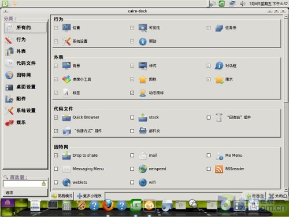289x217 pixels.
Task: Open the 样式 module icon under 外表
Action: pyautogui.click(x=143, y=66)
